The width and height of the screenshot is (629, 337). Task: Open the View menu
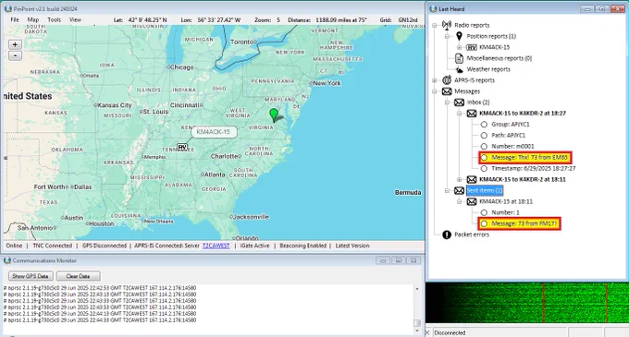coord(75,19)
